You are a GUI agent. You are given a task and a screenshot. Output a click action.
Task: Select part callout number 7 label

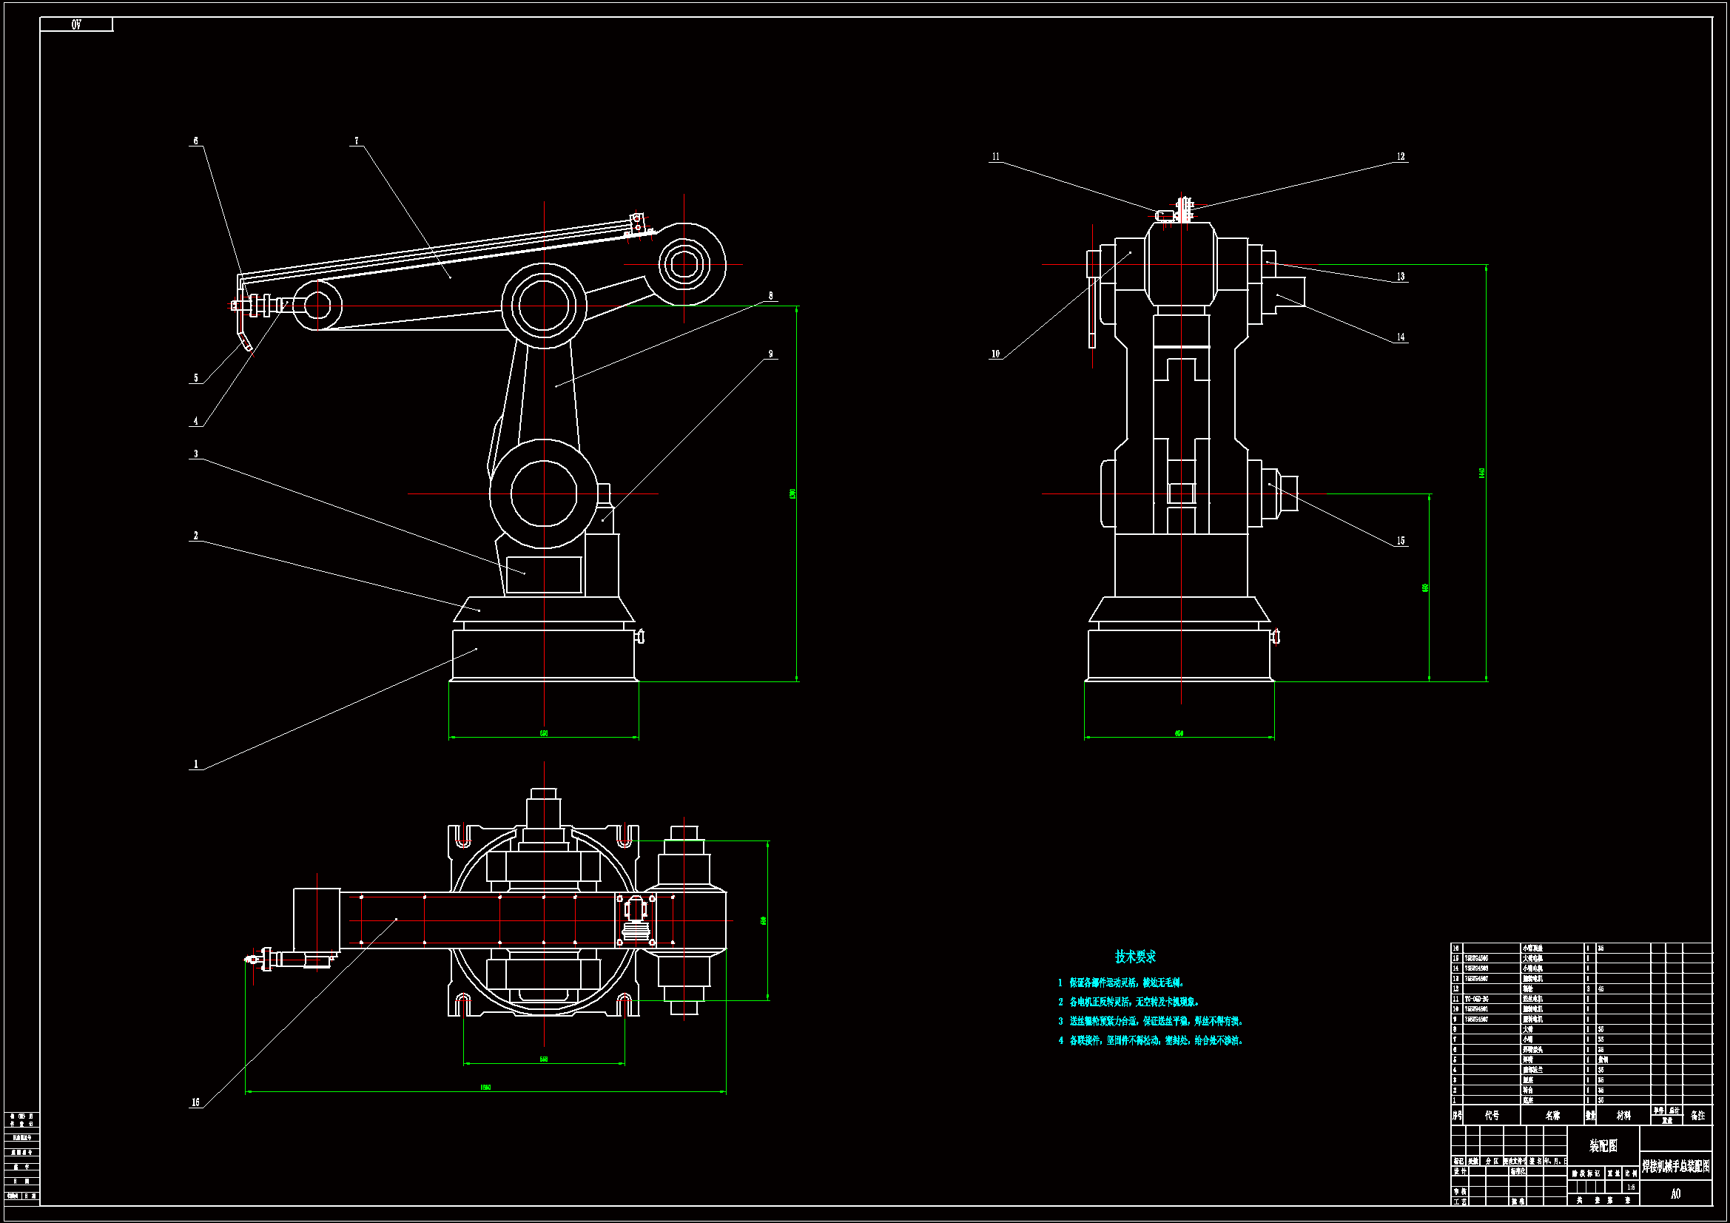pyautogui.click(x=357, y=141)
